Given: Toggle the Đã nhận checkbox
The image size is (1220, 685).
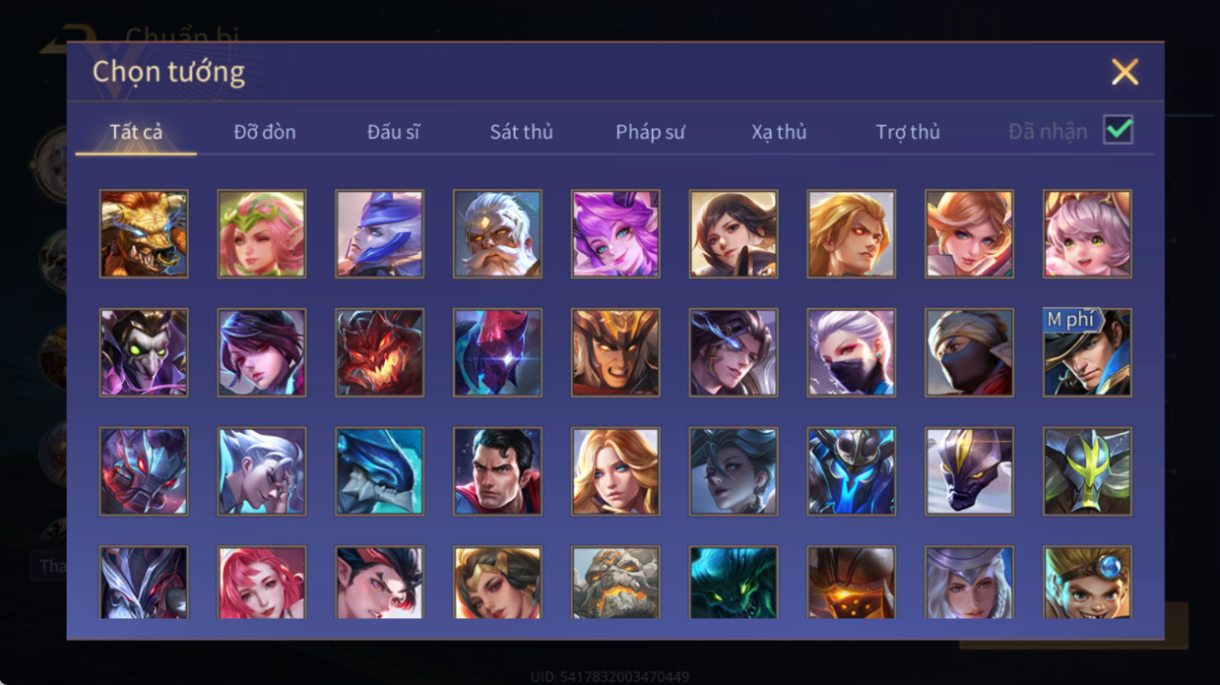Looking at the screenshot, I should point(1118,130).
